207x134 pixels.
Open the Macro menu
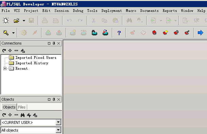tap(131, 11)
